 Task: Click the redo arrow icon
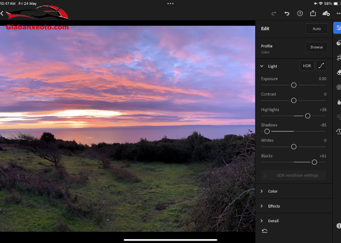click(274, 14)
